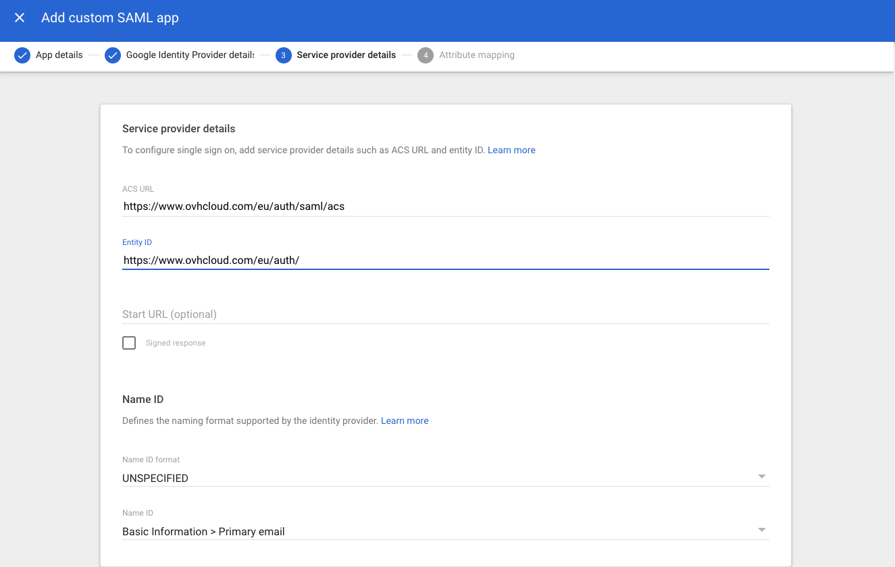Click the completed App details step checkmark icon
The height and width of the screenshot is (567, 895).
(22, 55)
